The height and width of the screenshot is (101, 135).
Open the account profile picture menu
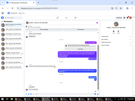[x=131, y=18]
